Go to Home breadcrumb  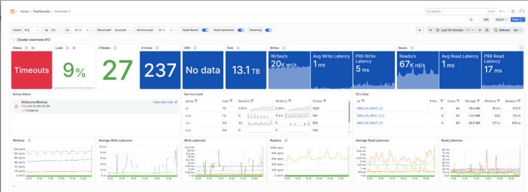point(24,11)
